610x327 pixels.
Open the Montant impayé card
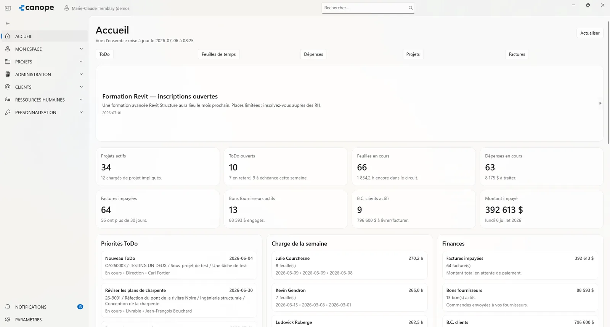(x=541, y=209)
